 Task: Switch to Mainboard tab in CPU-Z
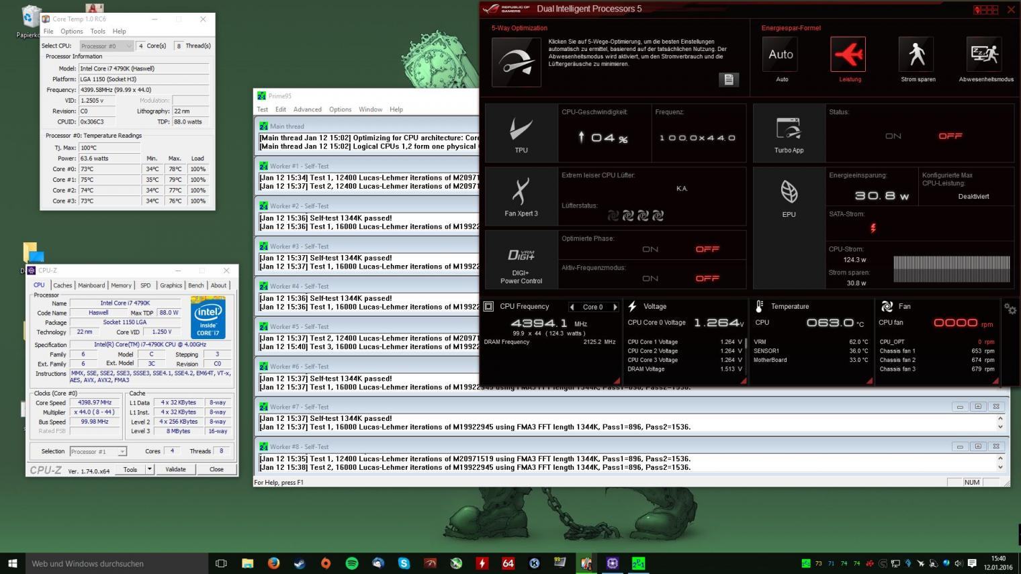pyautogui.click(x=91, y=285)
